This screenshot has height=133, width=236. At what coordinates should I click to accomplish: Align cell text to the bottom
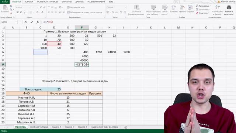pyautogui.click(x=56, y=7)
